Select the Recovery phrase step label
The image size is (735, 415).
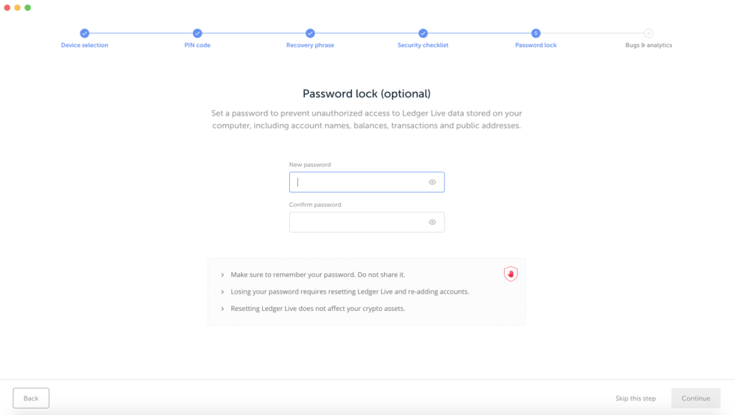pos(310,45)
